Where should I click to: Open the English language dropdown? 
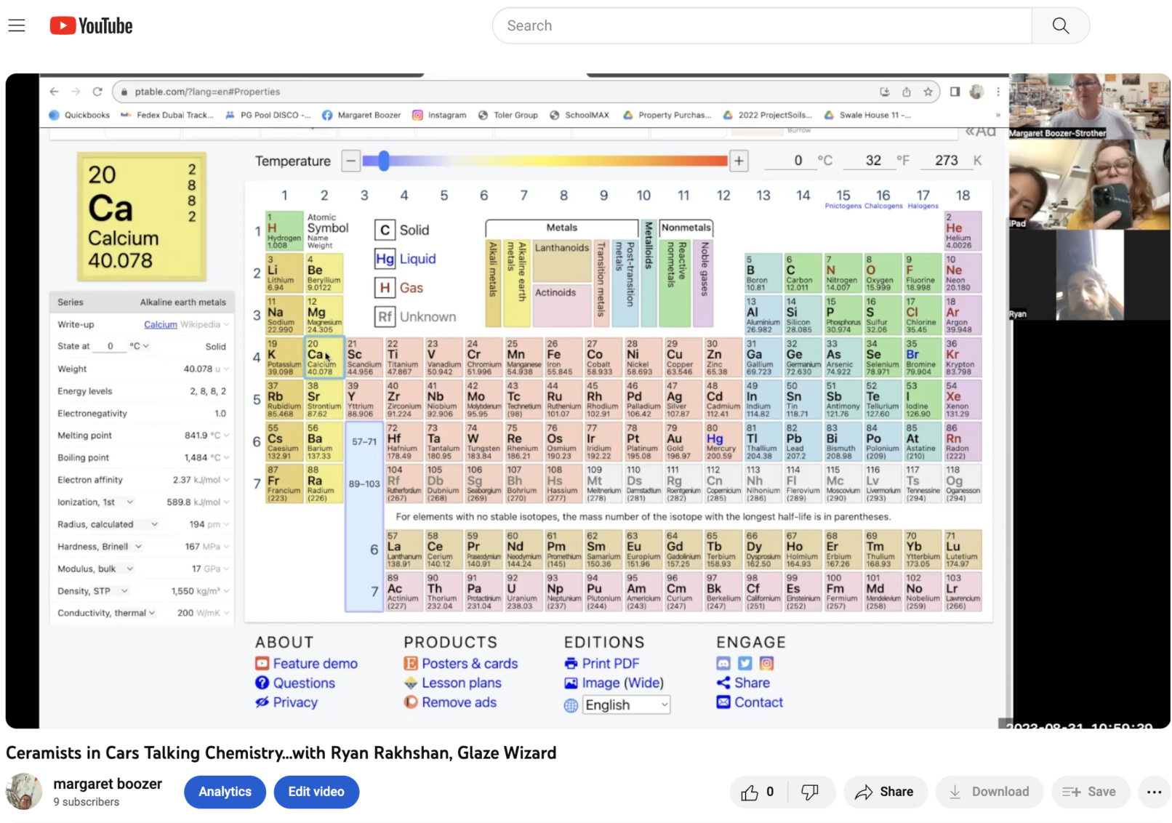[626, 704]
